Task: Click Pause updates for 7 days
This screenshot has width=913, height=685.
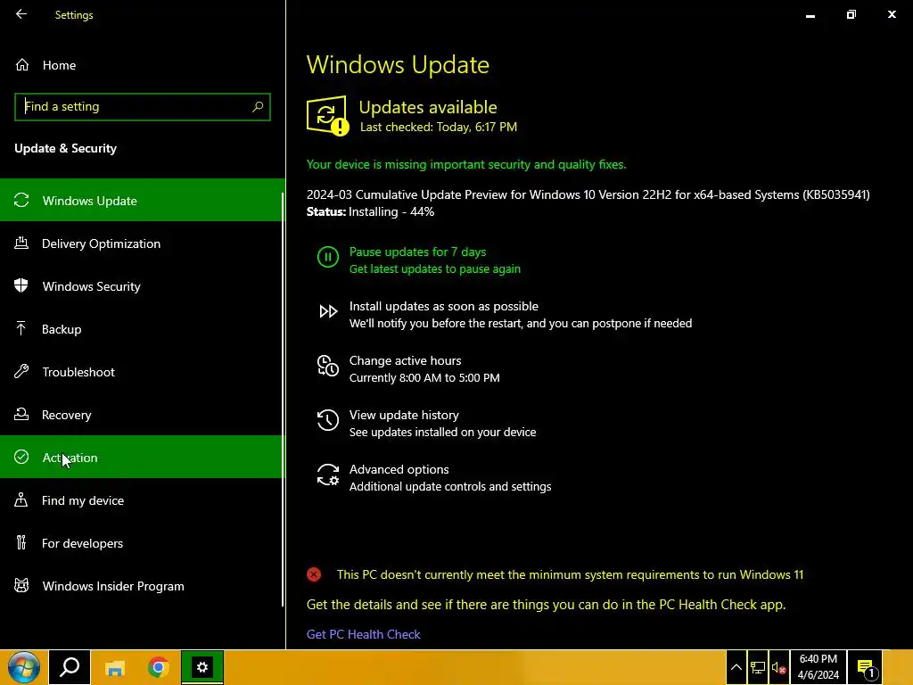Action: point(417,252)
